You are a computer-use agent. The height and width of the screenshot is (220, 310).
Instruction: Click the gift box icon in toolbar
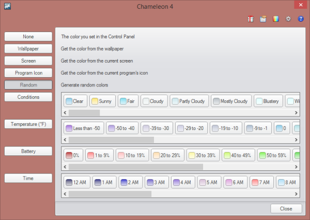(x=251, y=19)
